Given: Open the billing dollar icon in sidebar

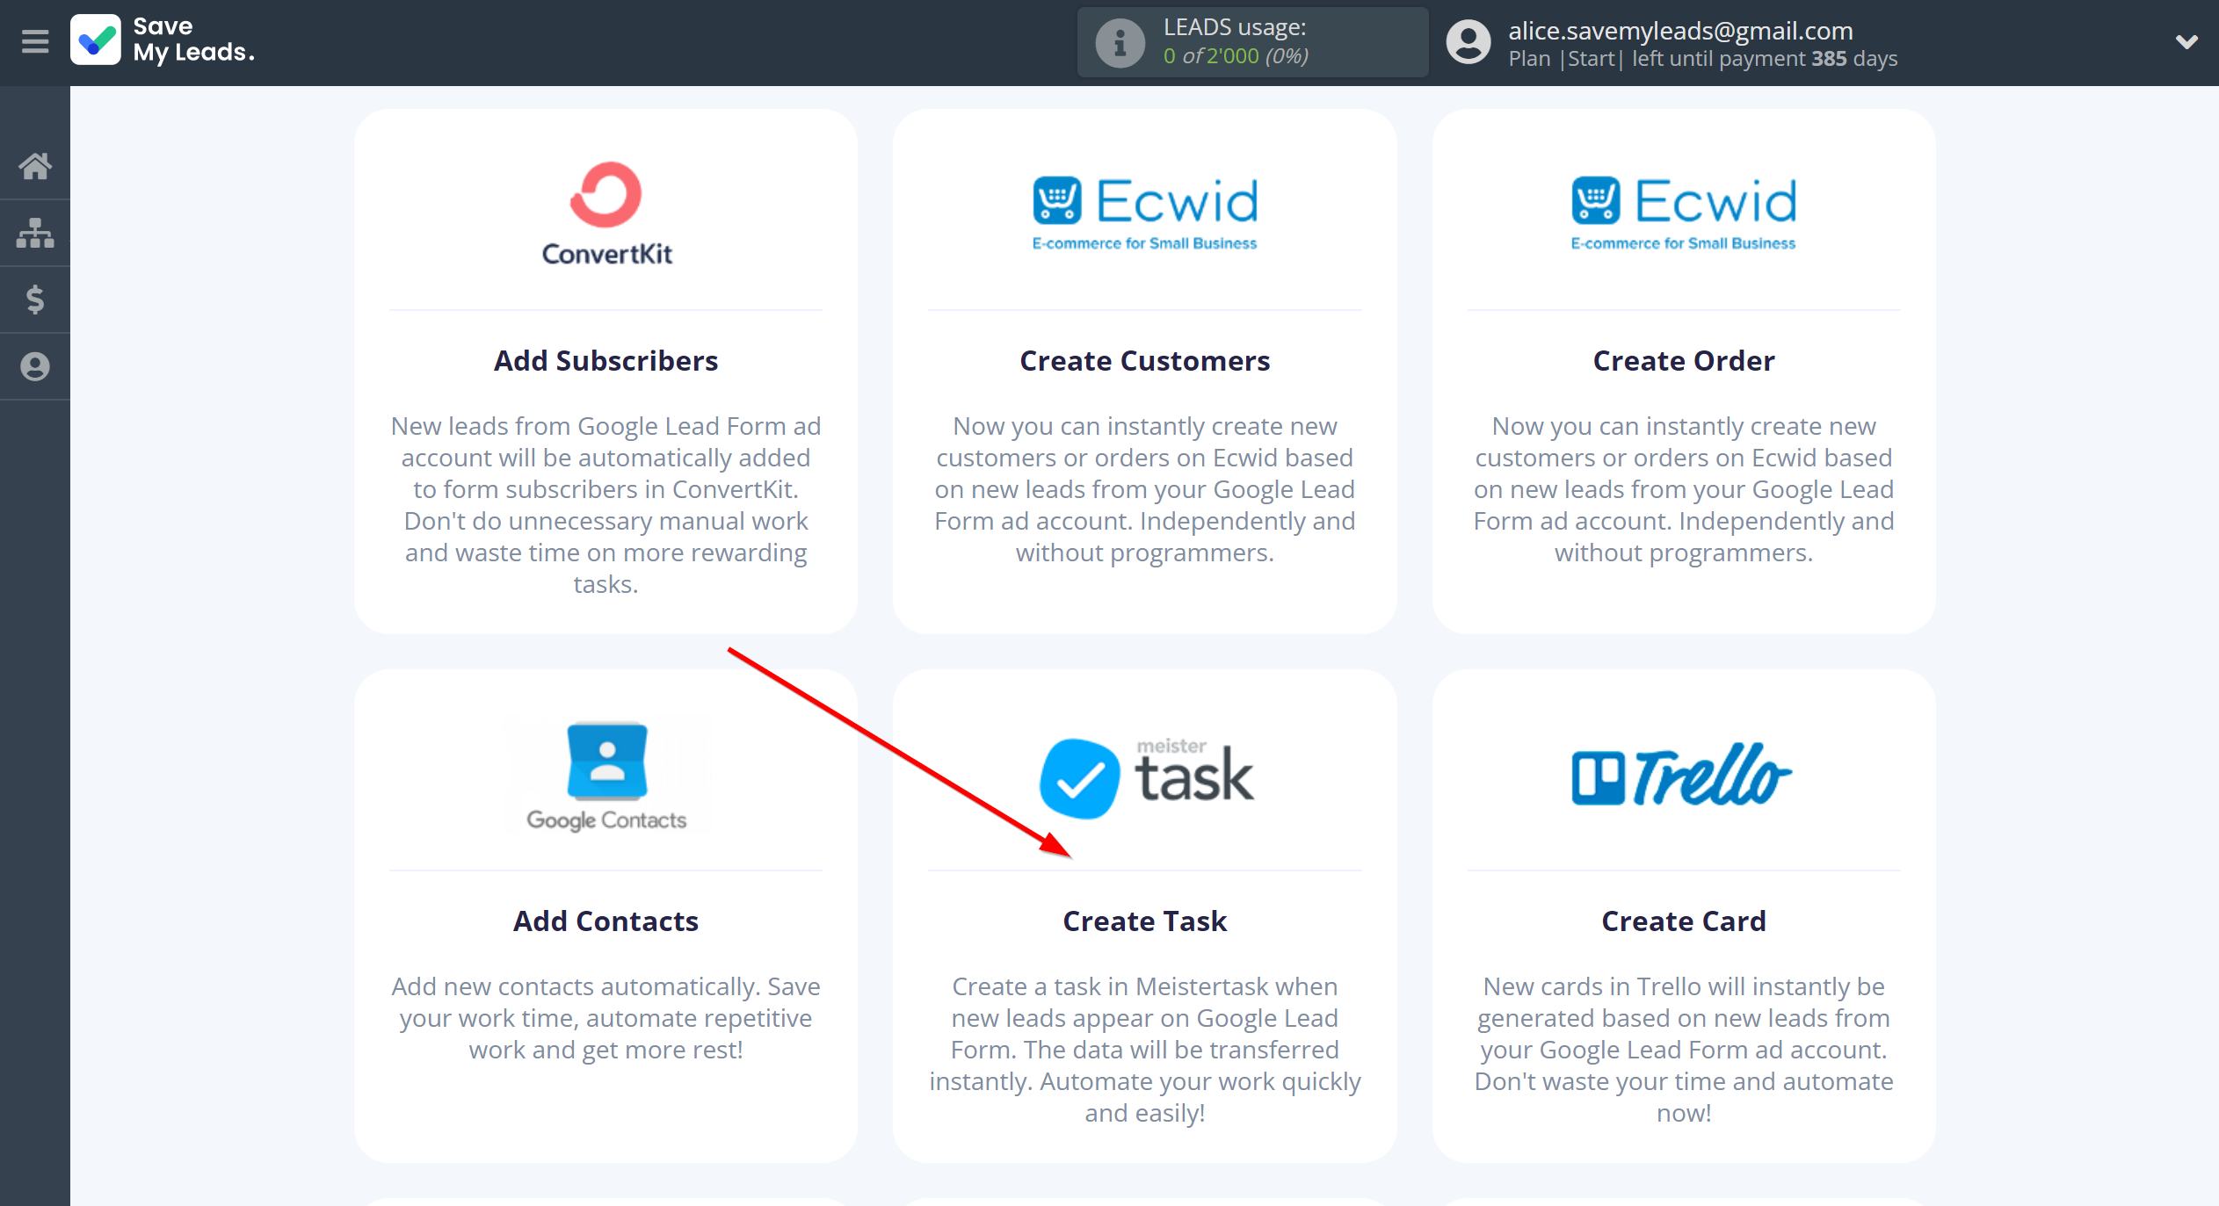Looking at the screenshot, I should [x=35, y=300].
